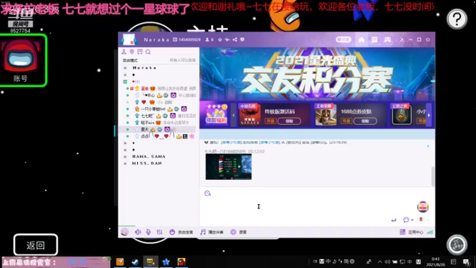476x268 pixels.
Task: Click the shield report icon in the header
Action: [x=242, y=39]
